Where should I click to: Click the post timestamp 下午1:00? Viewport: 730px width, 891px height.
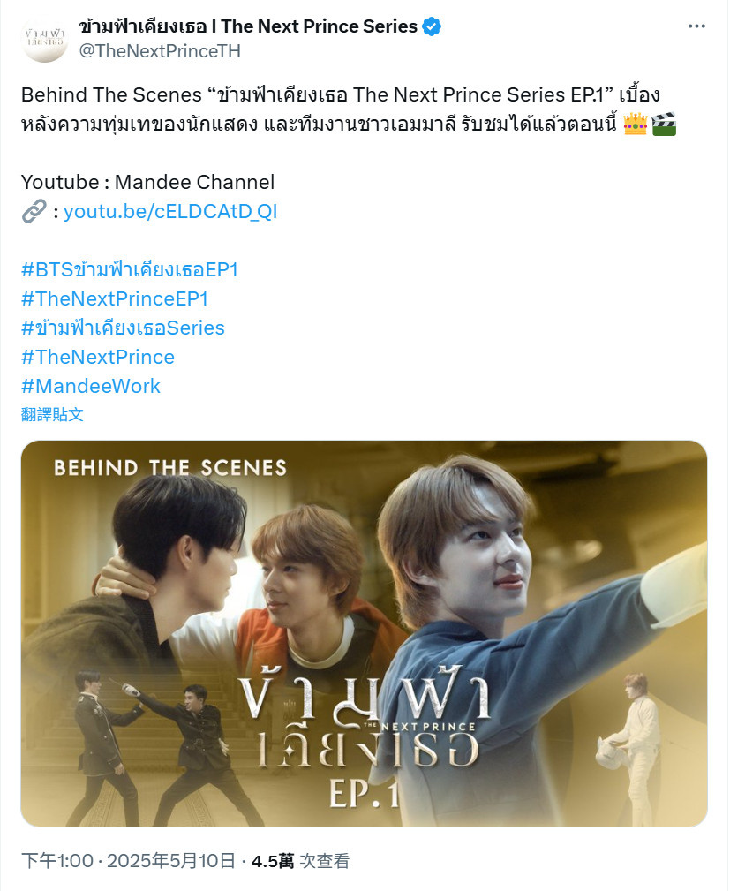click(56, 861)
